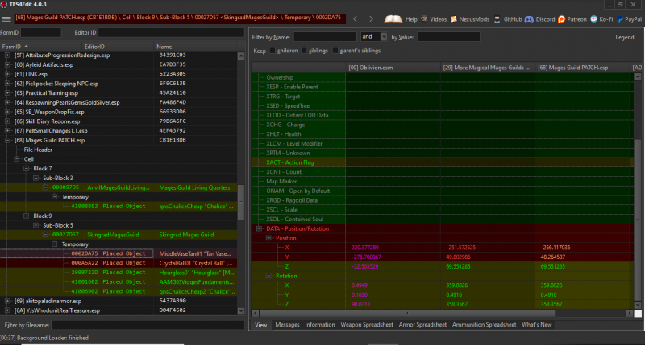
Task: Collapse the Block 7 node
Action: pyautogui.click(x=27, y=169)
